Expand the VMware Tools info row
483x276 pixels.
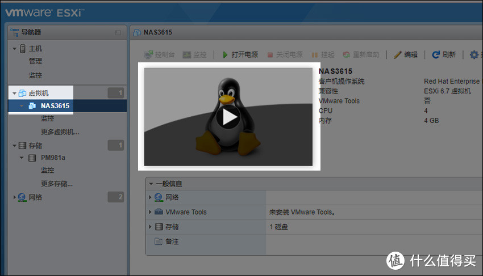[150, 212]
